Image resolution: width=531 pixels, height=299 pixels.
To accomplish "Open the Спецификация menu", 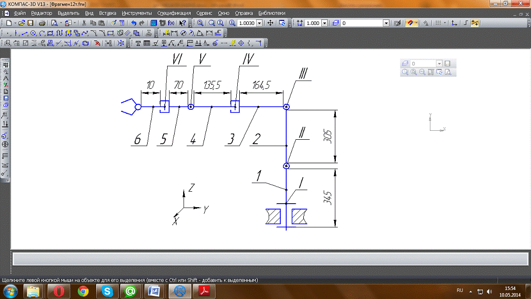I will coord(174,13).
